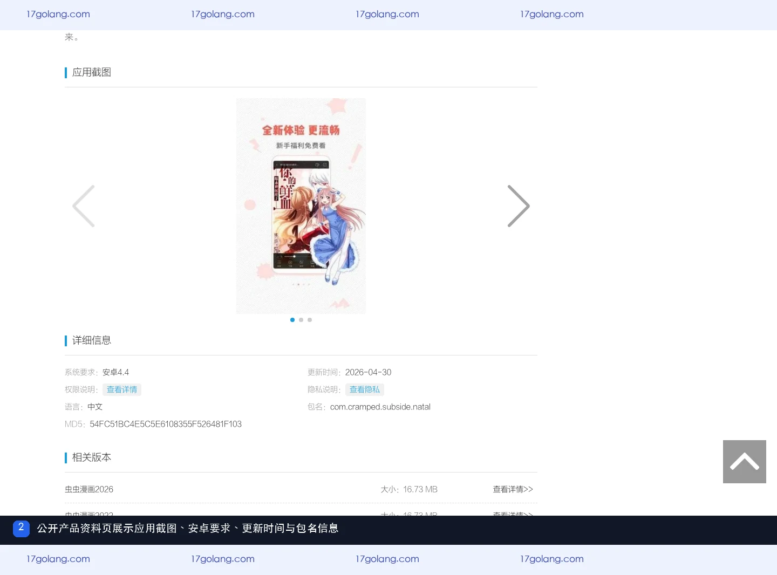Viewport: 777px width, 575px height.
Task: Click the back-to-top arrow button
Action: [745, 462]
